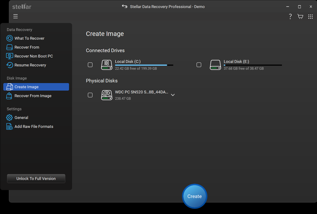317x214 pixels.
Task: Click the Stellar logo
Action: (22, 6)
